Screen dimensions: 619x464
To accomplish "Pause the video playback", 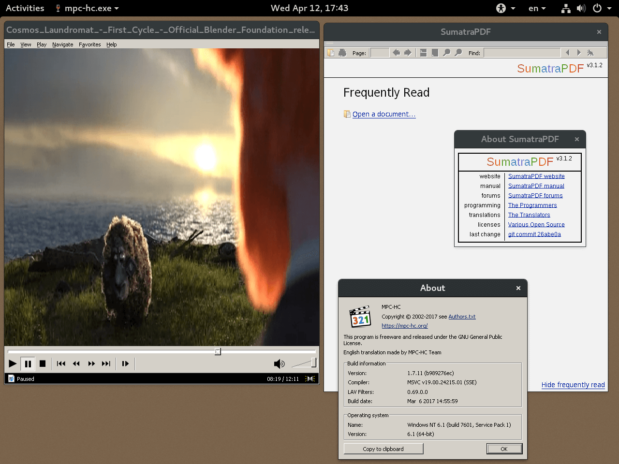I will pyautogui.click(x=28, y=363).
